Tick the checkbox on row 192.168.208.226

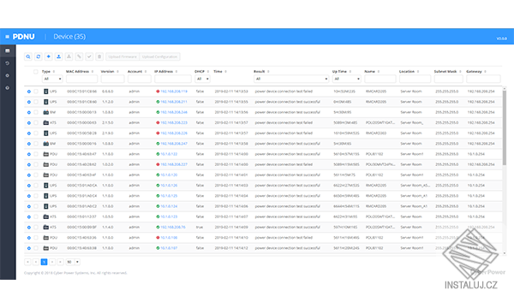coord(36,133)
